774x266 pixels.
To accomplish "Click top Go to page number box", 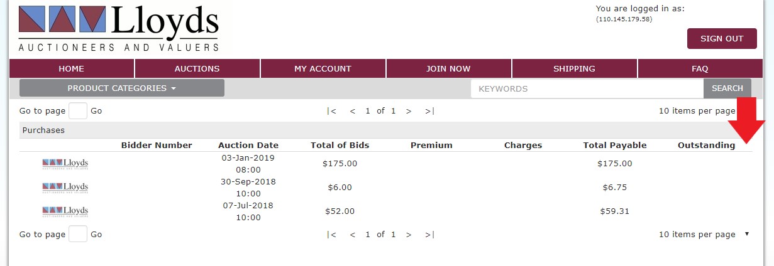I will click(78, 111).
